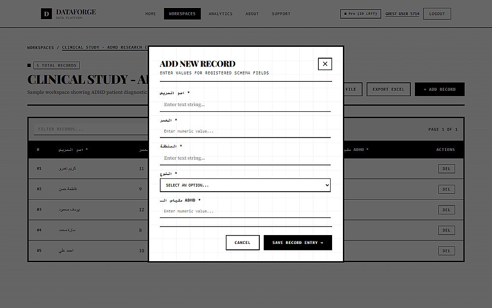Log out with the Logout button
This screenshot has width=492, height=308.
(x=437, y=14)
